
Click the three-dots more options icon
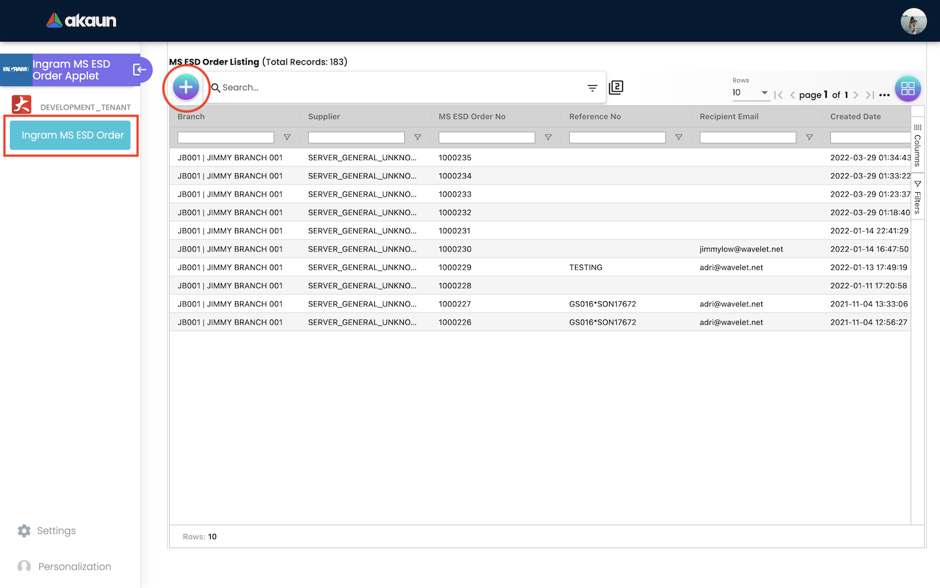click(885, 95)
